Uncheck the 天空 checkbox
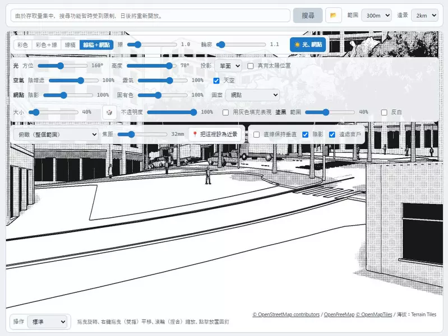 tap(216, 81)
